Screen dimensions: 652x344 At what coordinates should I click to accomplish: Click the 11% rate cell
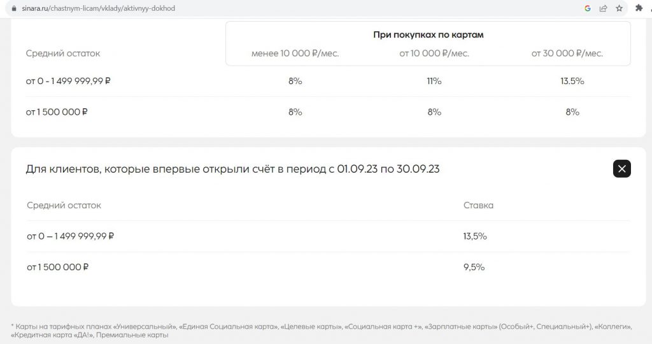click(x=434, y=81)
